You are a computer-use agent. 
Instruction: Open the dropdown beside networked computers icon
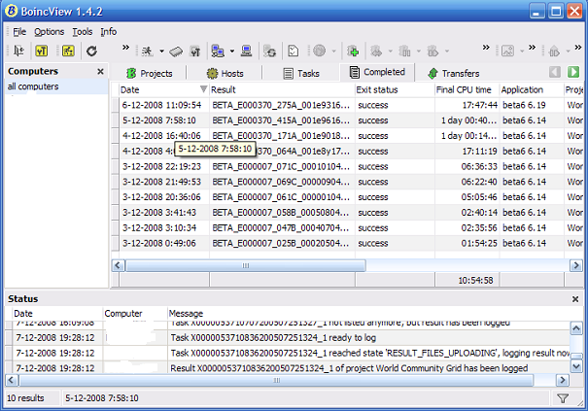(x=232, y=51)
